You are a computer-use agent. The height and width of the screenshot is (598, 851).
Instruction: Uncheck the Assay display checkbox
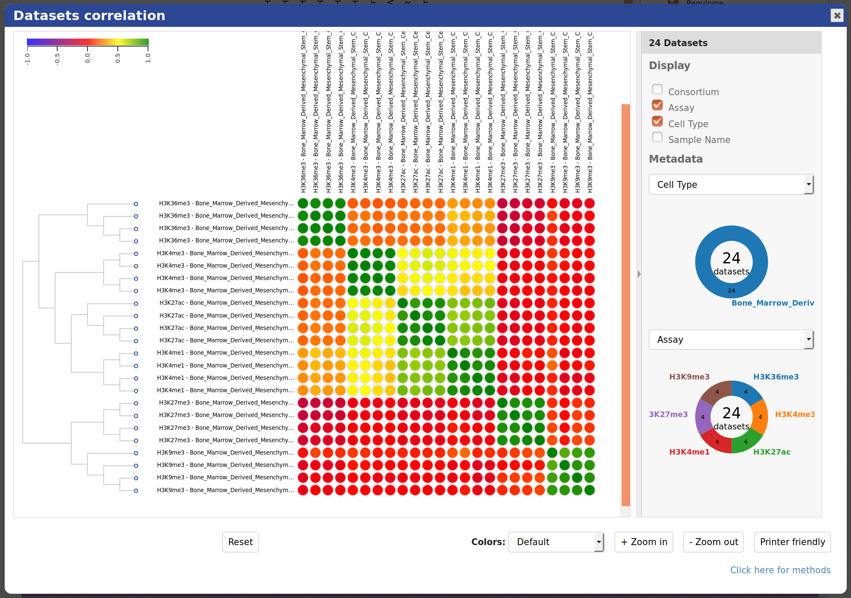[x=657, y=105]
